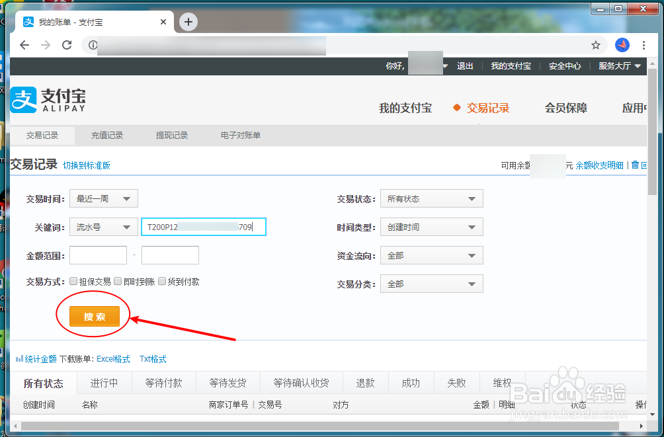Download the bill in Txt格式
Image resolution: width=664 pixels, height=437 pixels.
coord(153,359)
